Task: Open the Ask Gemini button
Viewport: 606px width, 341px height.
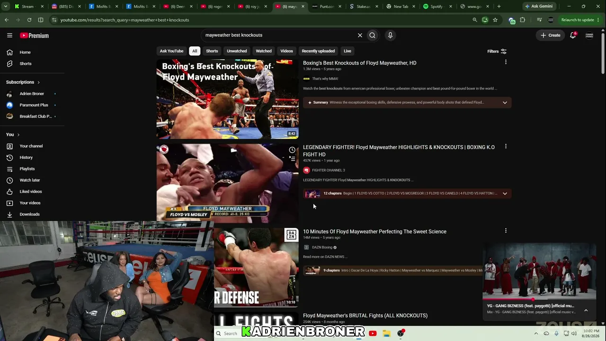Action: pos(539,6)
